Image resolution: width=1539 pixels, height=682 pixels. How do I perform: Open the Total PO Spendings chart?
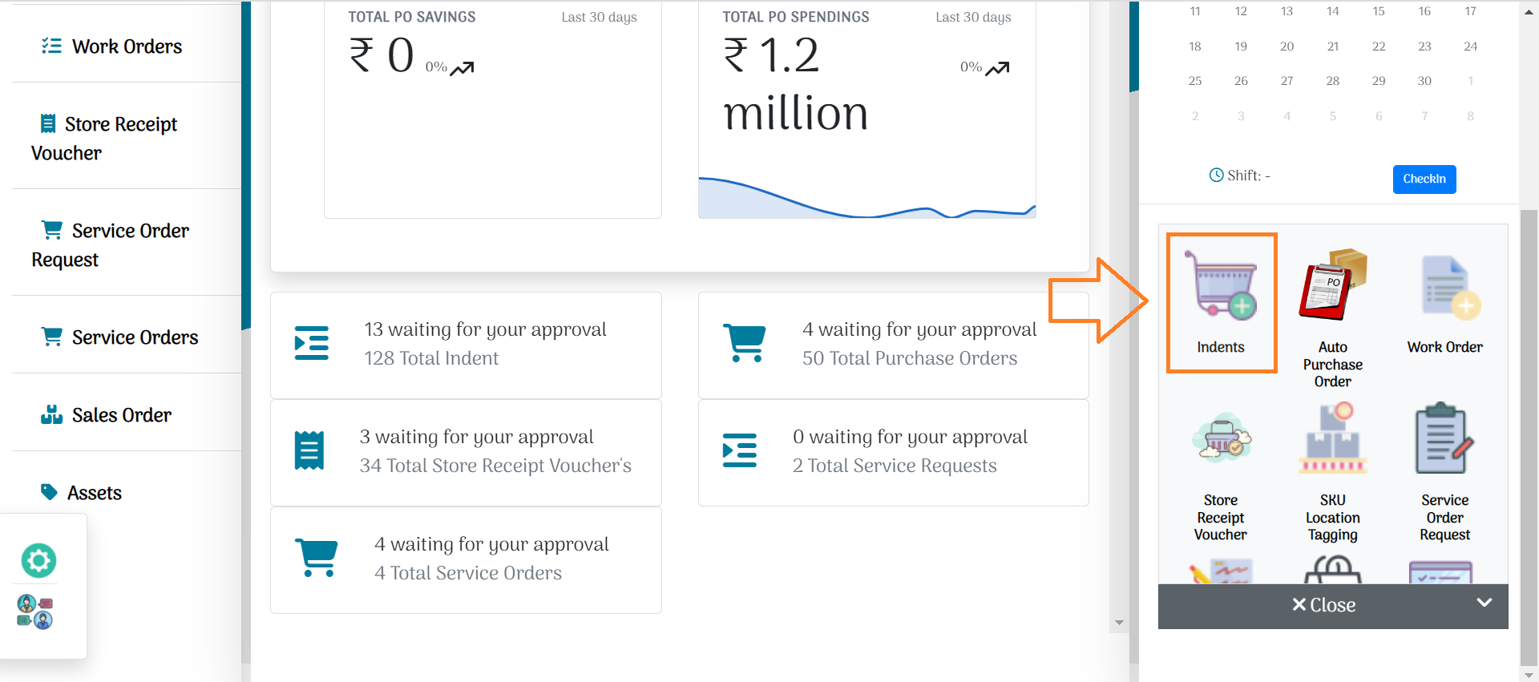(866, 196)
